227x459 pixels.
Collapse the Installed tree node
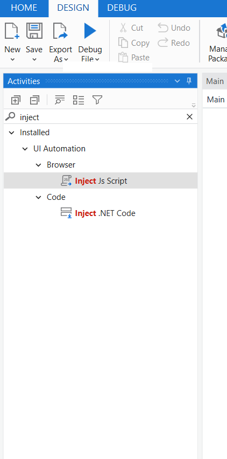(x=11, y=133)
